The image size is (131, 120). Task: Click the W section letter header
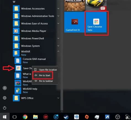click(14, 2)
